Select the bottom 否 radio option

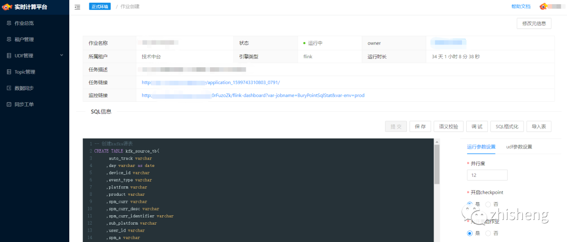pos(488,233)
